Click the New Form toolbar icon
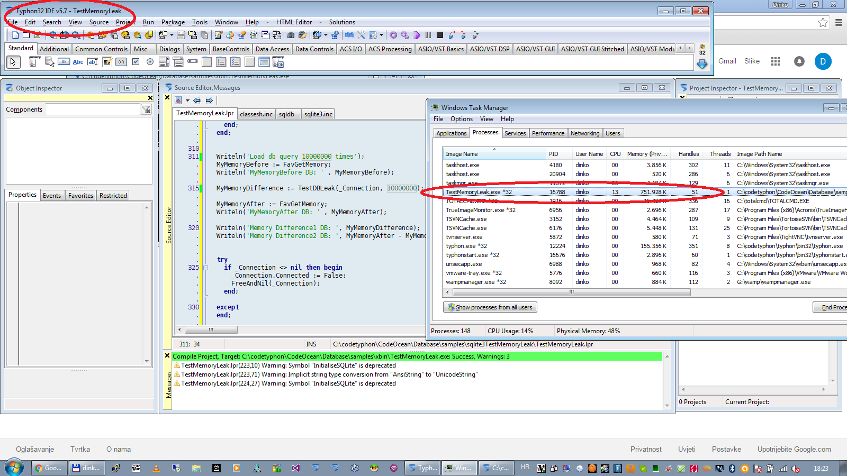Viewport: 847px width, 476px height. [26, 35]
